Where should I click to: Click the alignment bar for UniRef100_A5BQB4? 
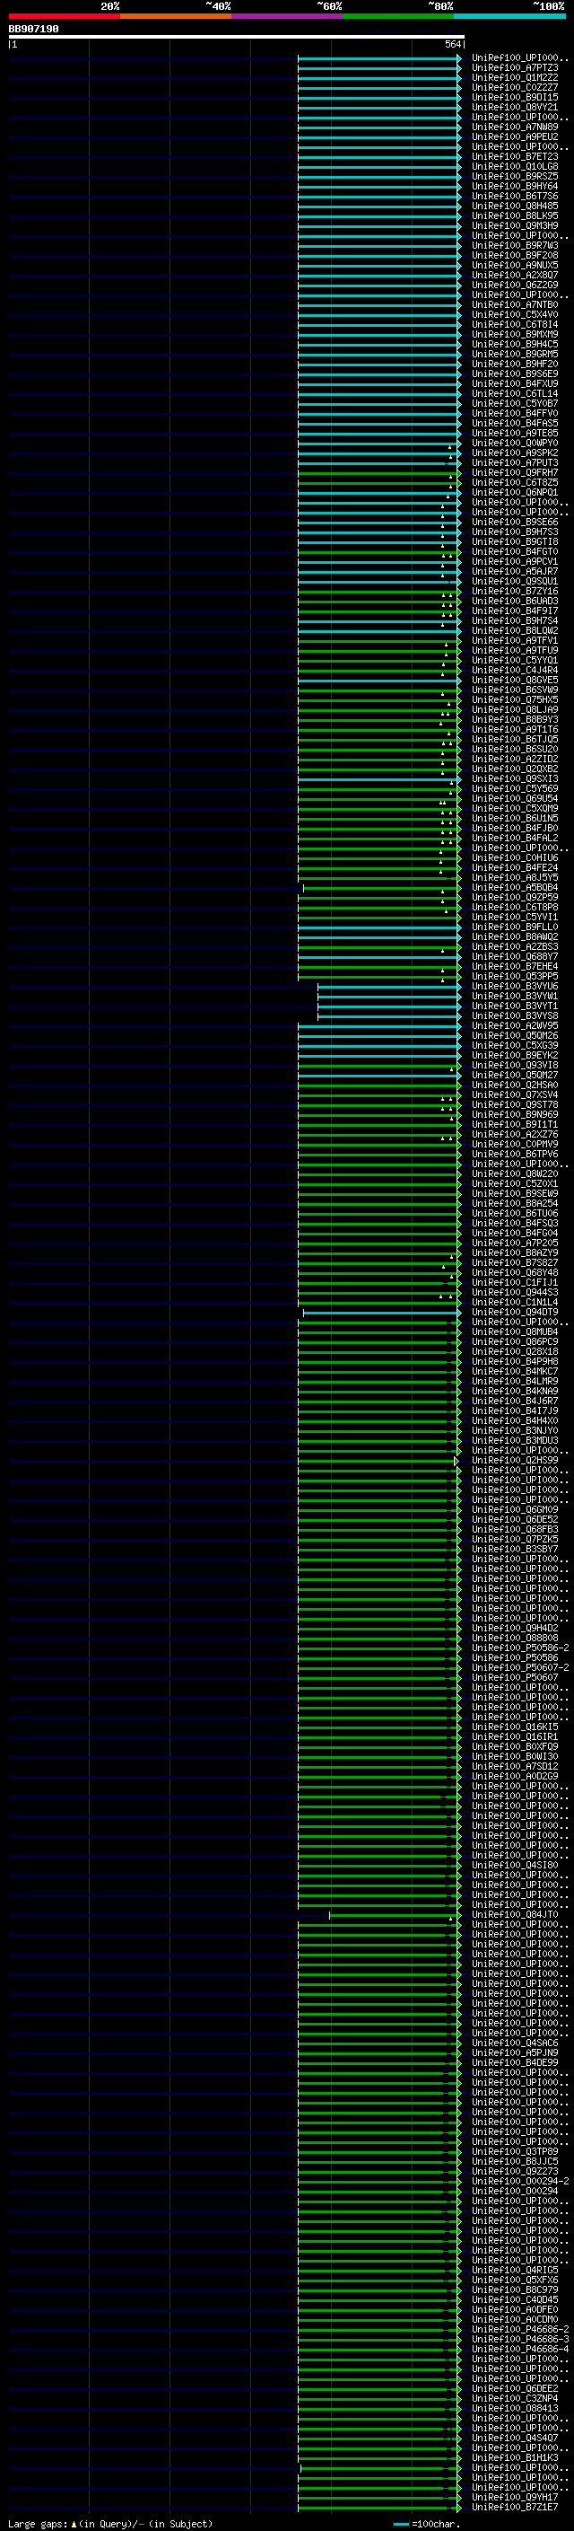[382, 888]
